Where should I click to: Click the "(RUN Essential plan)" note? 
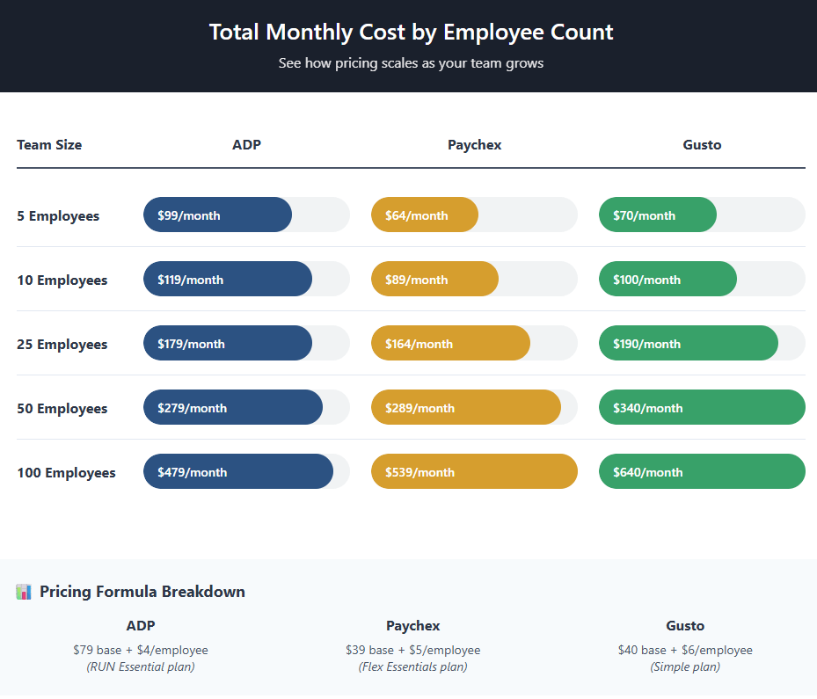141,666
